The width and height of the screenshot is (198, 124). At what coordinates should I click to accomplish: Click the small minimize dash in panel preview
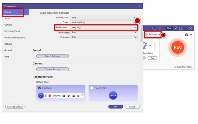(82, 94)
